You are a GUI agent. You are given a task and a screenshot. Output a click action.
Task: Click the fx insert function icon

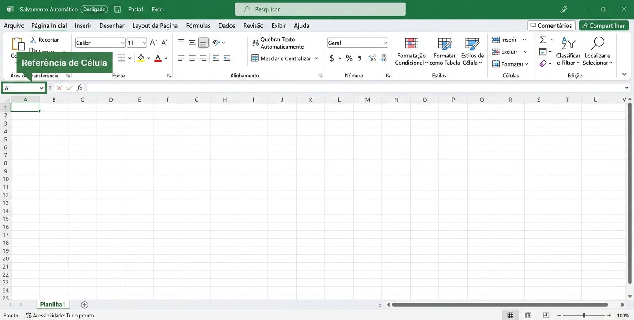(x=80, y=88)
